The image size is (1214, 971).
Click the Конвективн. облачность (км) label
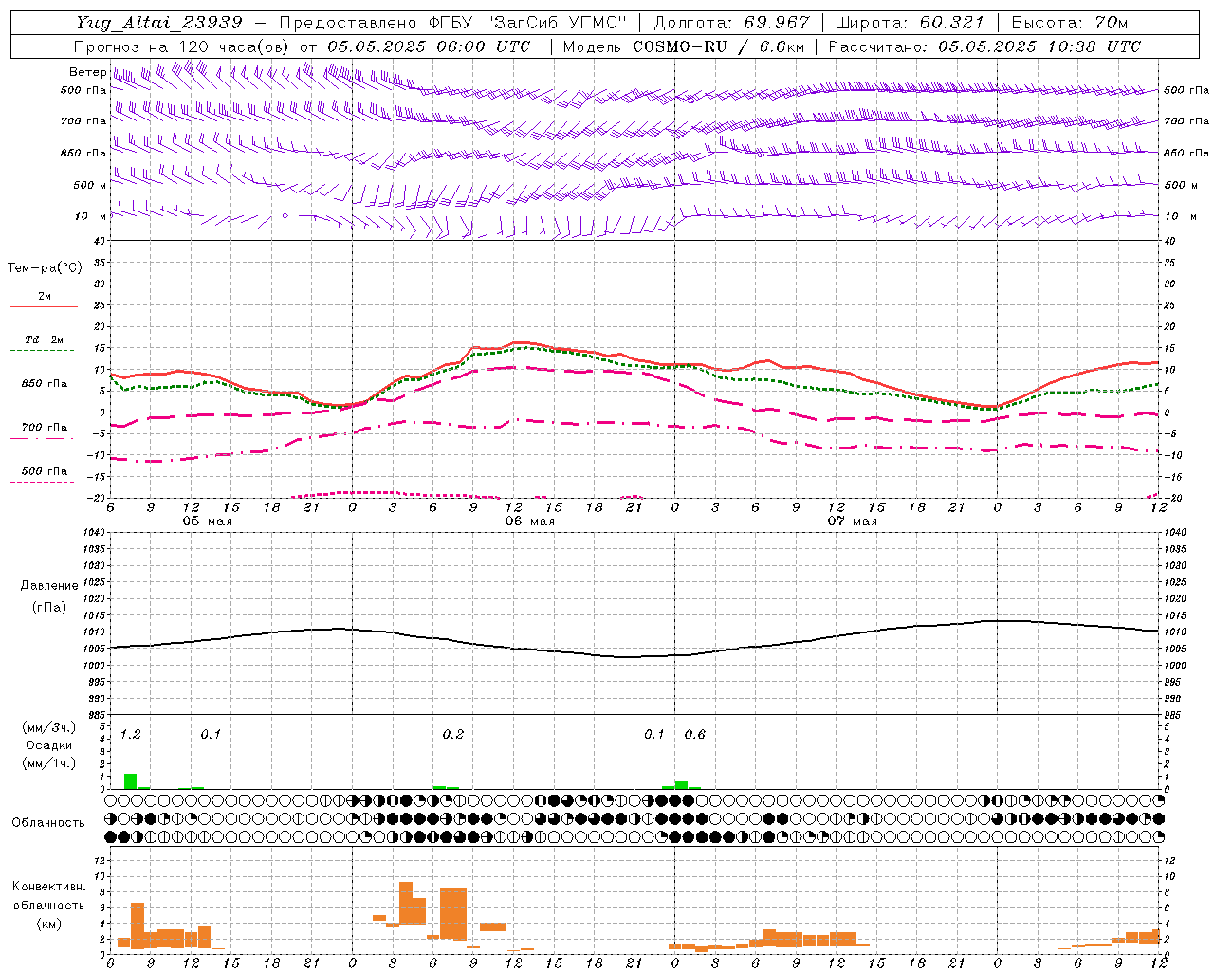(x=49, y=905)
